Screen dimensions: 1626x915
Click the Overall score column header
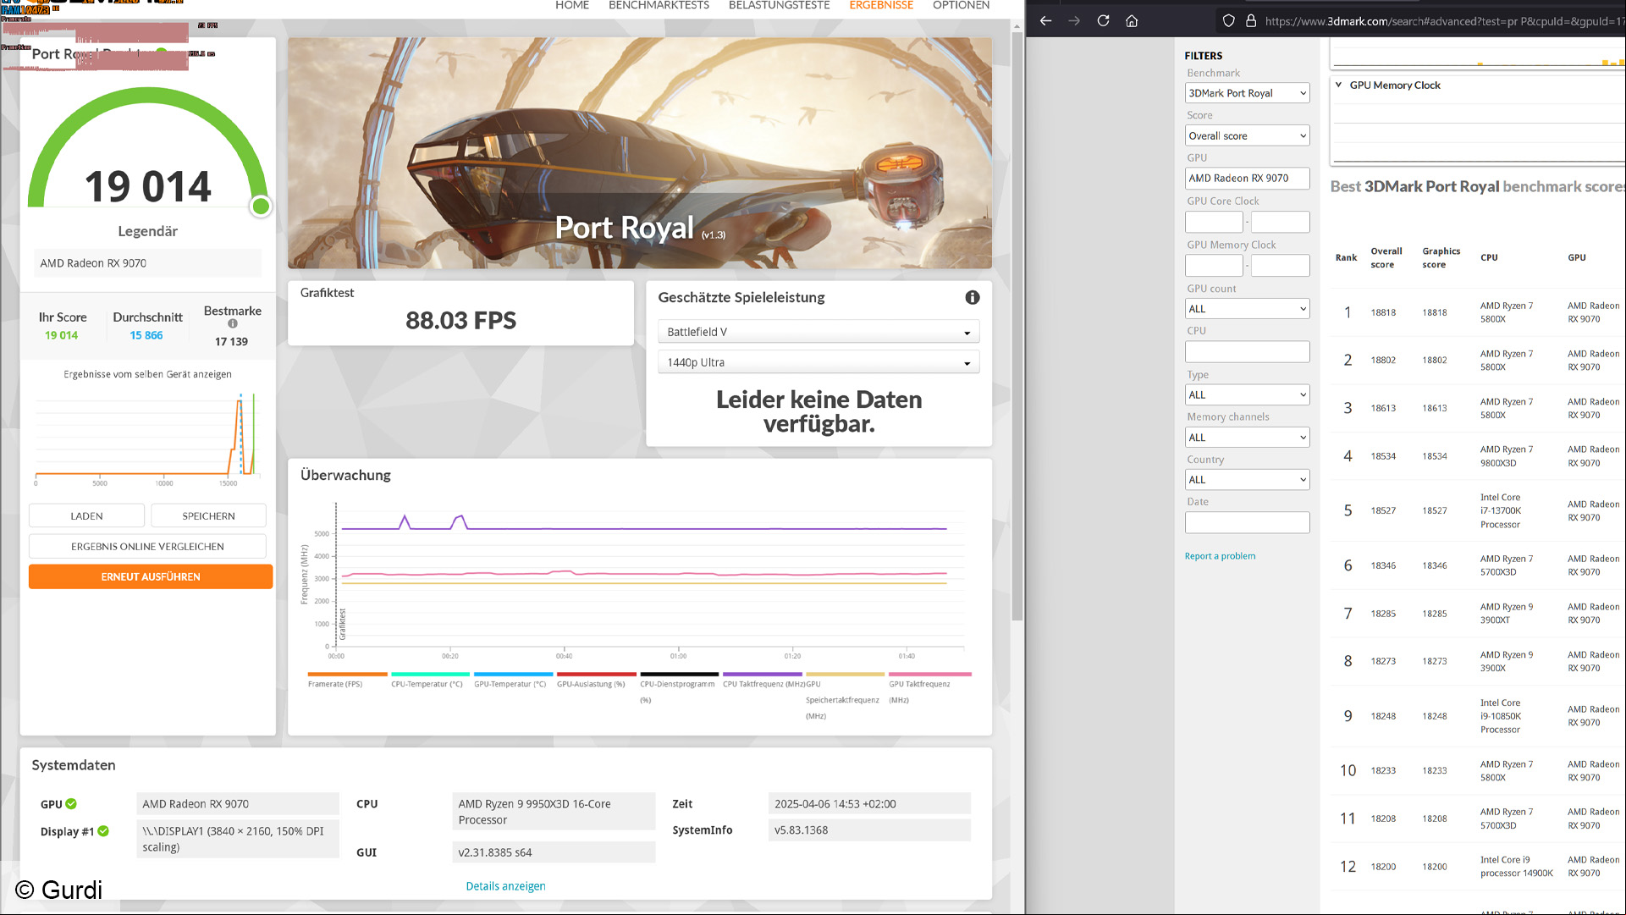1386,258
